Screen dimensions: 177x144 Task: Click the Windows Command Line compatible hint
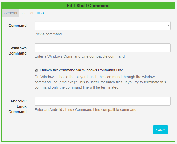79,56
